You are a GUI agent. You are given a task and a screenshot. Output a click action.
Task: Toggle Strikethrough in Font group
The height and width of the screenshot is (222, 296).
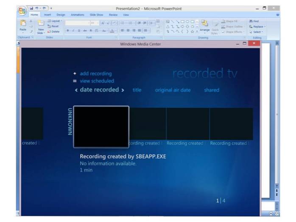click(85, 31)
